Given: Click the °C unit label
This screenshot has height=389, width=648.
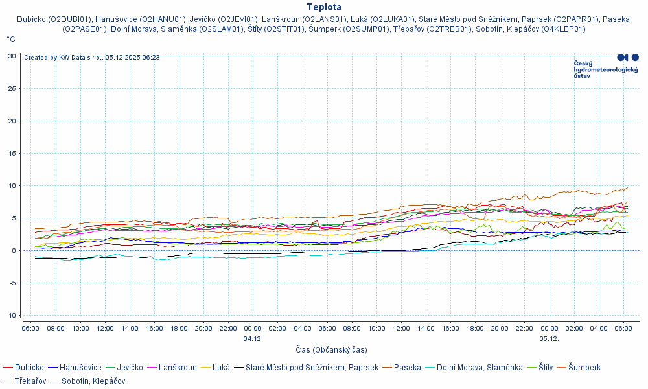Looking at the screenshot, I should click(x=11, y=40).
